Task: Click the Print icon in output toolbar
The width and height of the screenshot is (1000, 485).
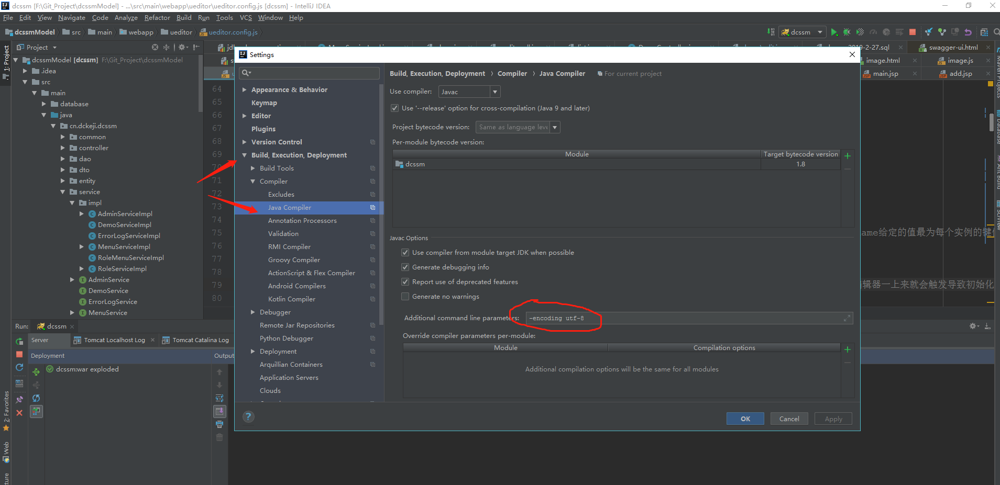Action: coord(219,424)
